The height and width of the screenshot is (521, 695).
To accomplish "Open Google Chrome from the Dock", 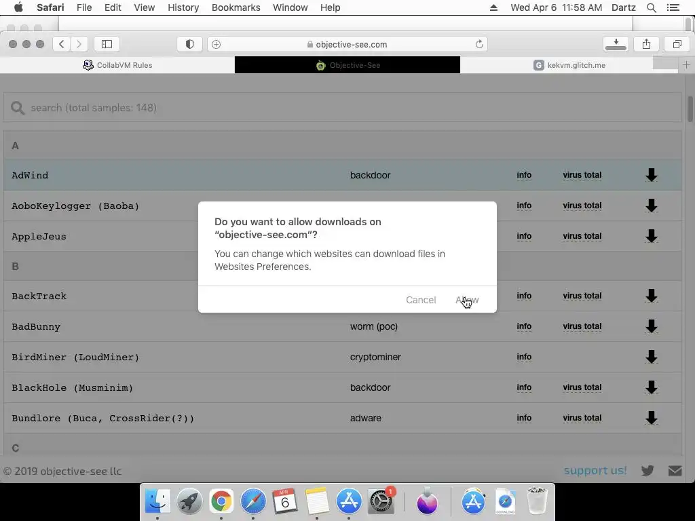I will pyautogui.click(x=221, y=501).
